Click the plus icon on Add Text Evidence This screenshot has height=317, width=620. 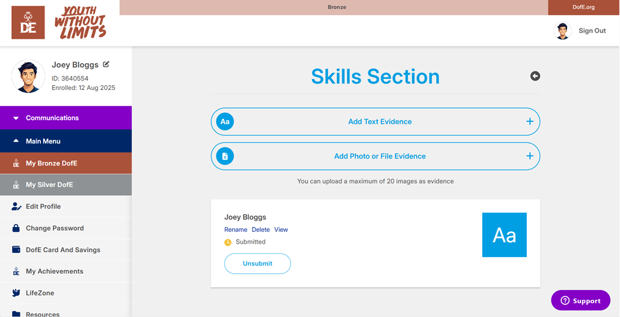click(529, 121)
